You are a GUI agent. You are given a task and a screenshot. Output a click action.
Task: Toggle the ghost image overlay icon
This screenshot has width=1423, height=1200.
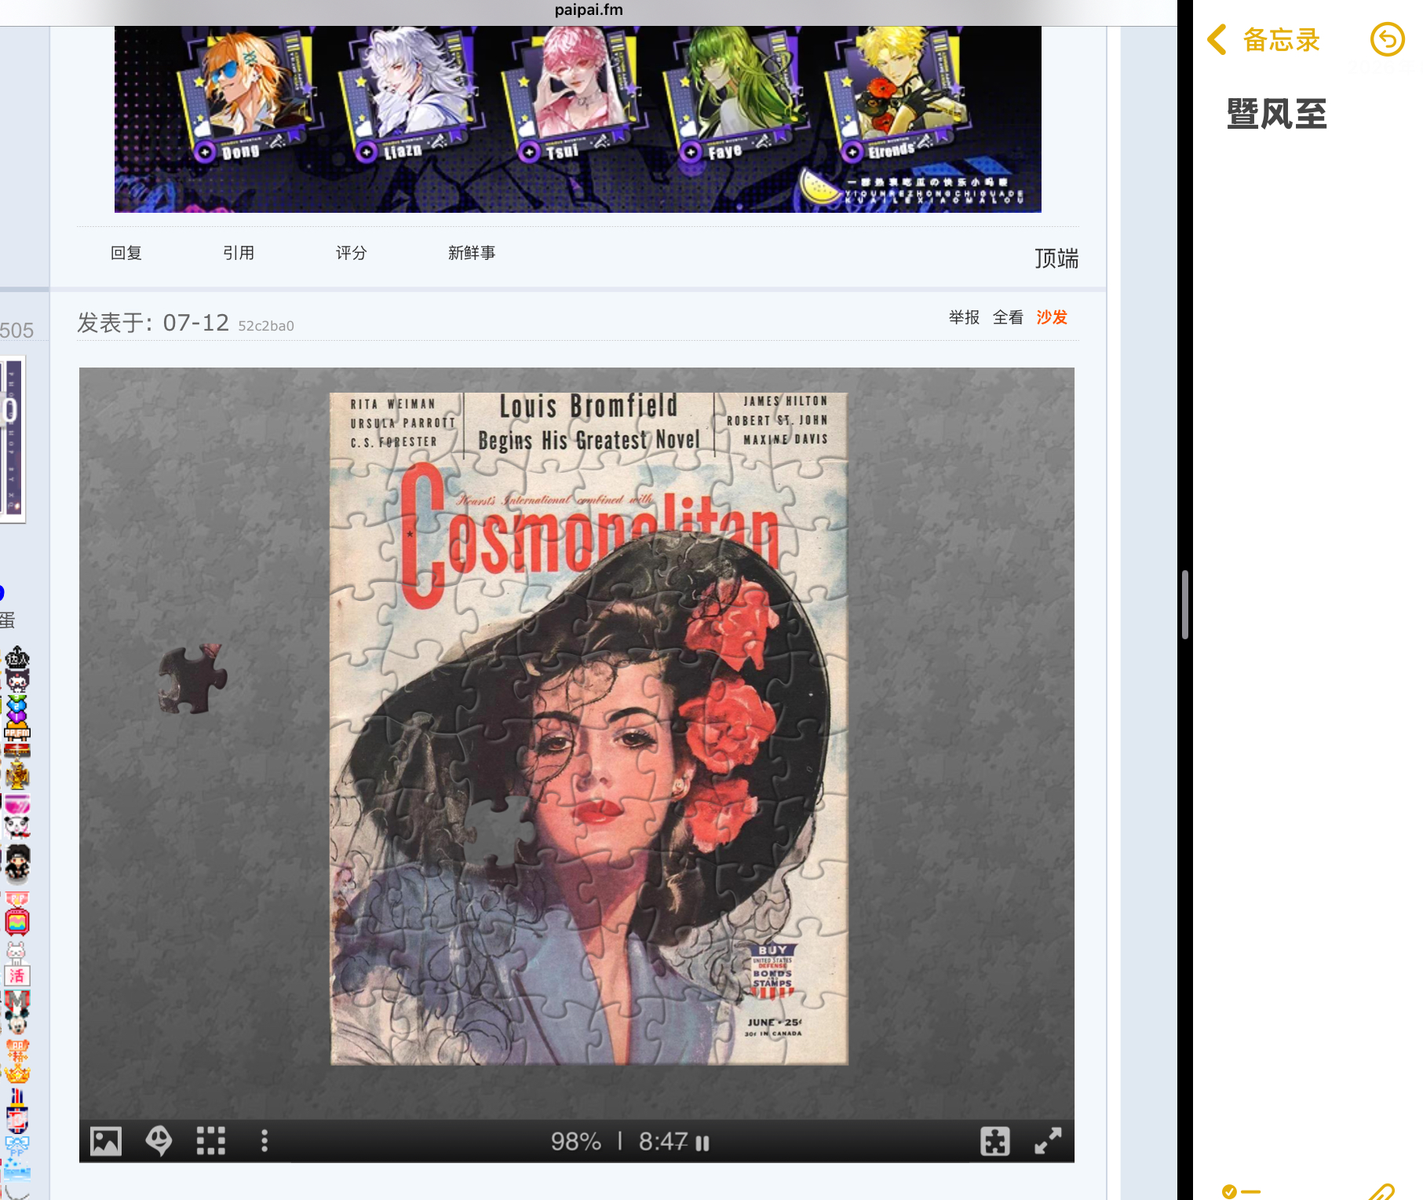[159, 1141]
